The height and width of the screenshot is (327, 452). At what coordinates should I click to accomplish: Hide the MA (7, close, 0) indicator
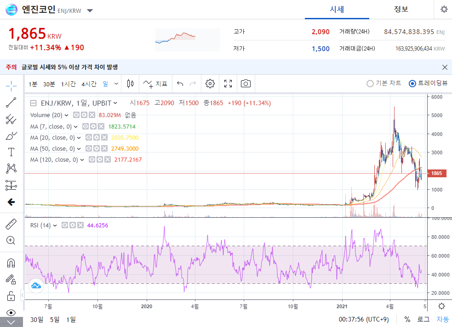click(x=86, y=126)
